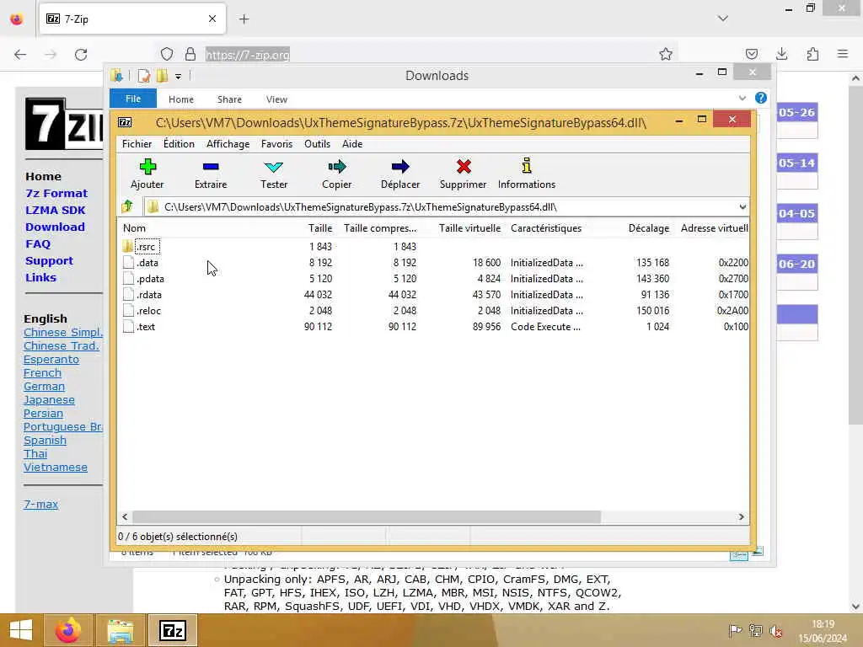This screenshot has height=647, width=863.
Task: Bookmark this page with the star icon
Action: tap(666, 54)
